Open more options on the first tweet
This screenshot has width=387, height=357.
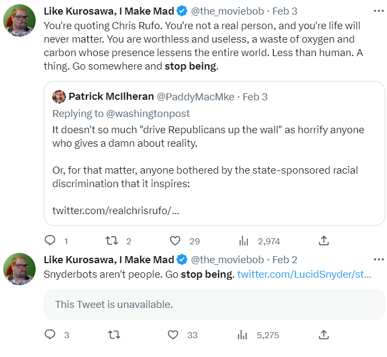tap(378, 11)
